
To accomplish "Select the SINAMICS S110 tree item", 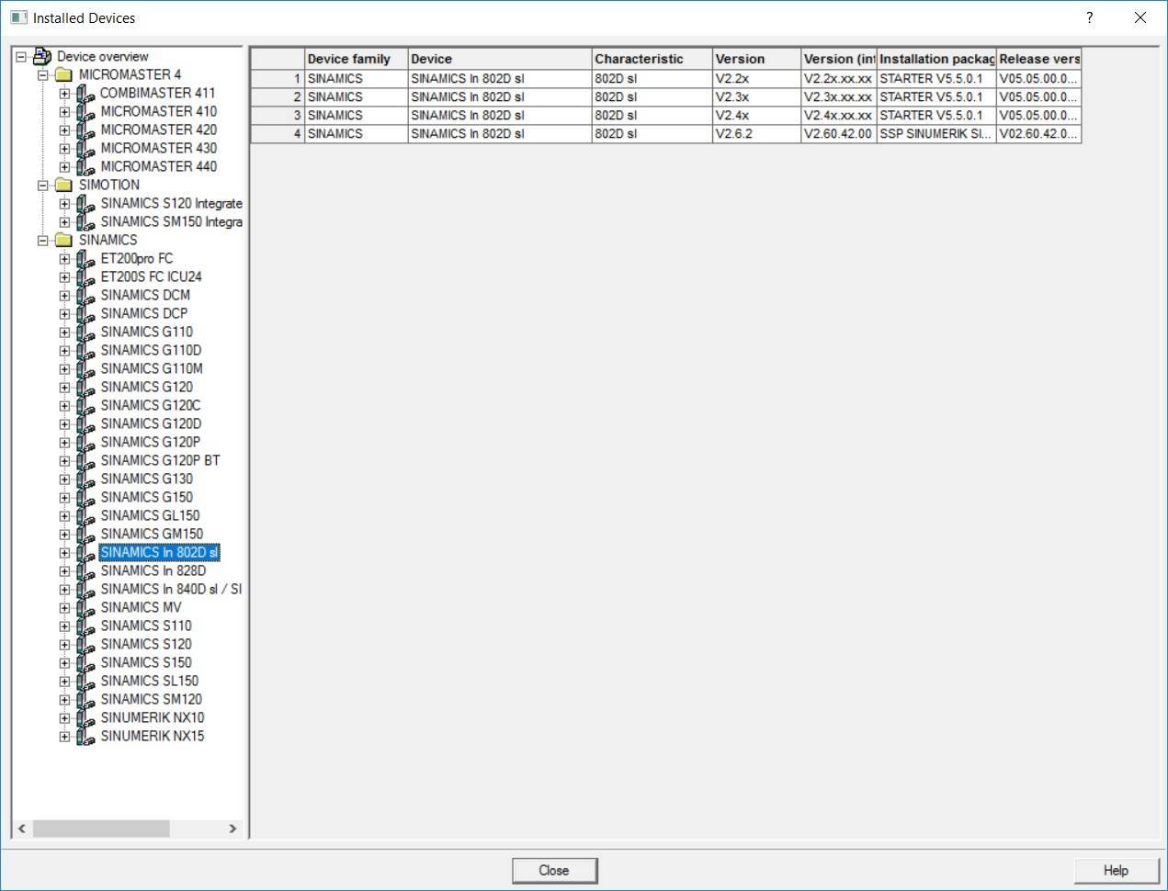I will click(146, 626).
